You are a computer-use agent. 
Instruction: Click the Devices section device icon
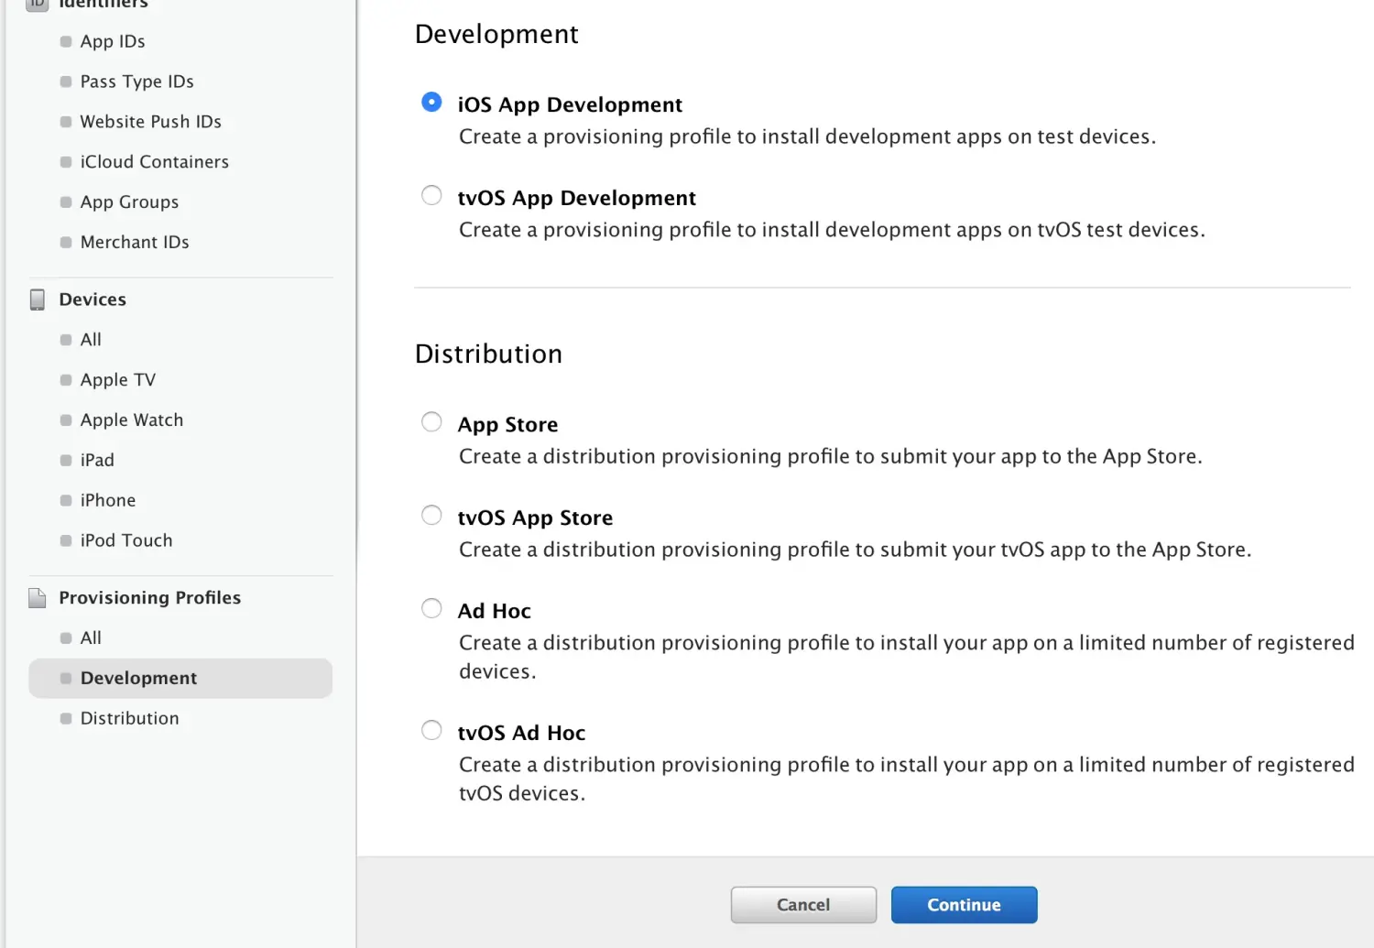point(38,300)
